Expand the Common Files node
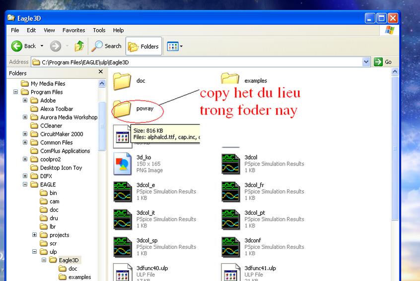This screenshot has width=420, height=281. point(25,142)
